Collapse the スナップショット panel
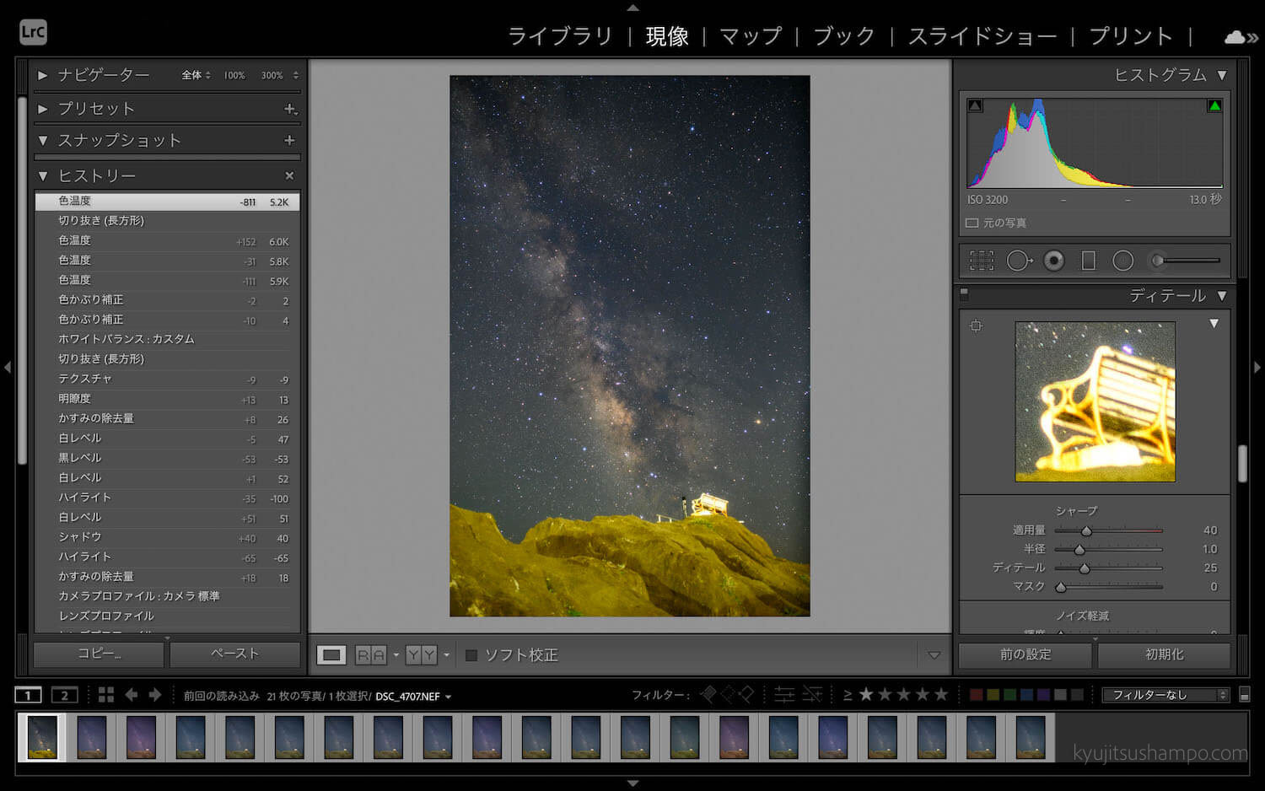 click(x=42, y=140)
